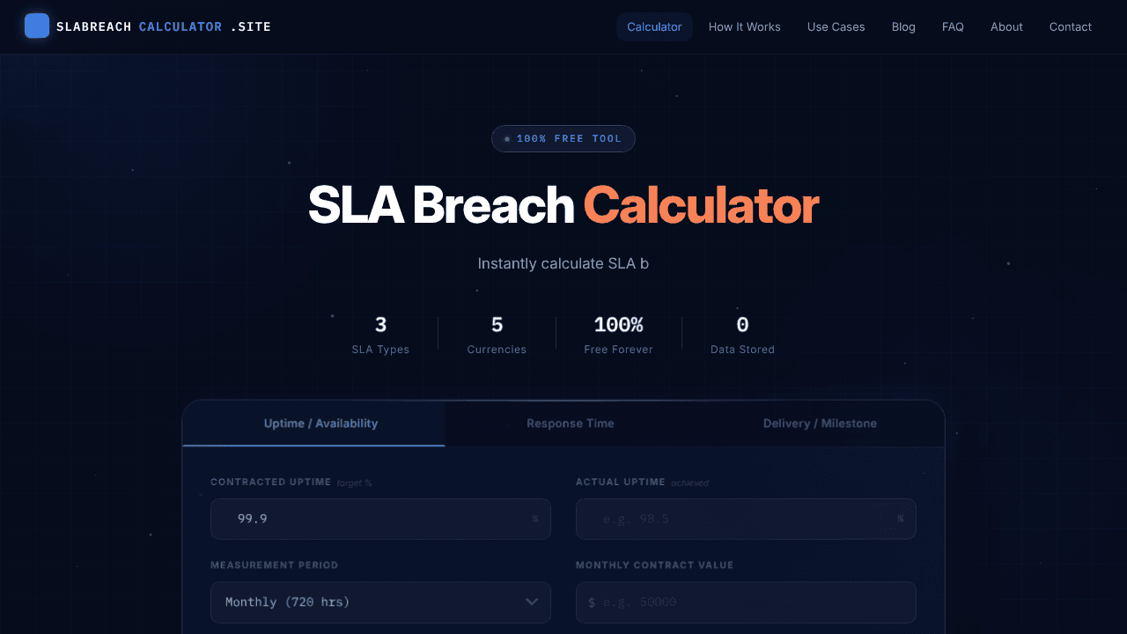1127x634 pixels.
Task: Focus the Contracted Uptime input field
Action: point(380,519)
